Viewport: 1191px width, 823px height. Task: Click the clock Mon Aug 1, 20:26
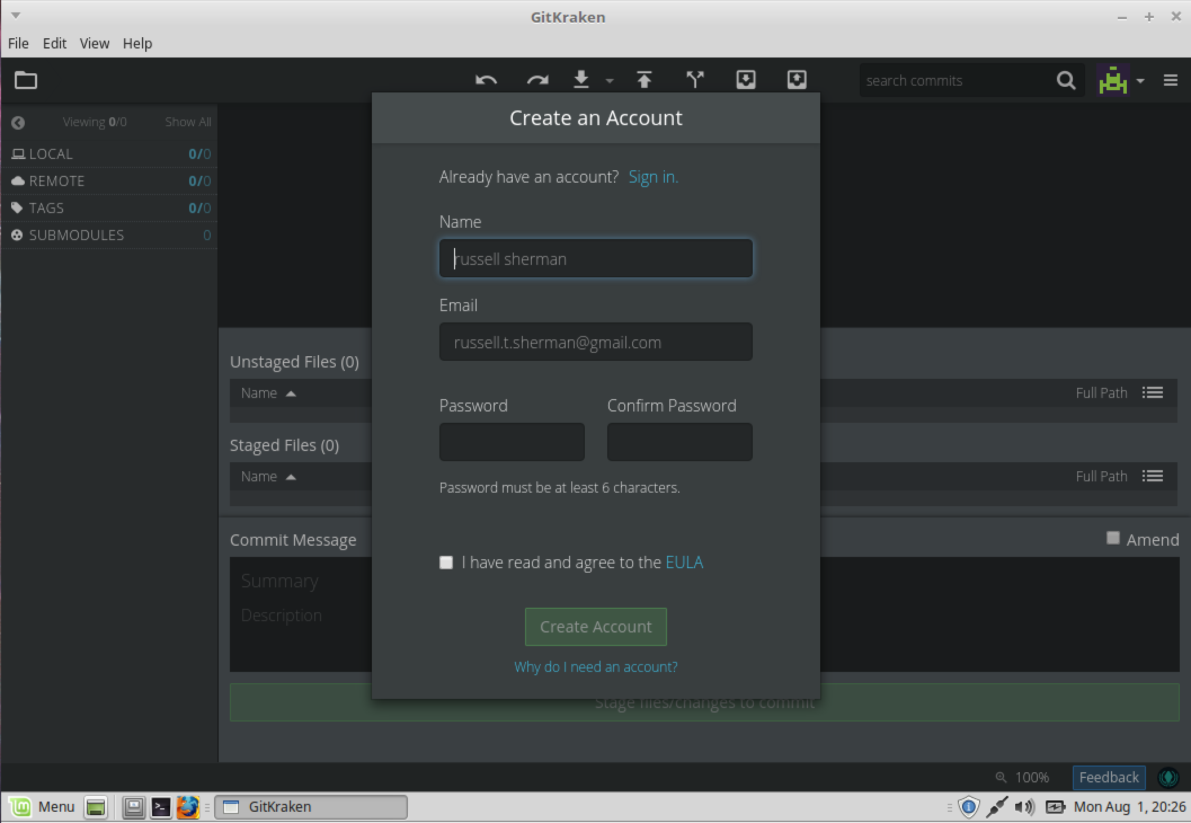[x=1130, y=807]
